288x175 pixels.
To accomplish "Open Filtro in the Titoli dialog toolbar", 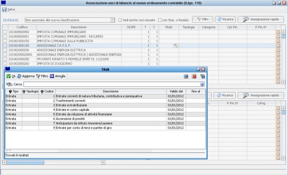I will (x=42, y=76).
